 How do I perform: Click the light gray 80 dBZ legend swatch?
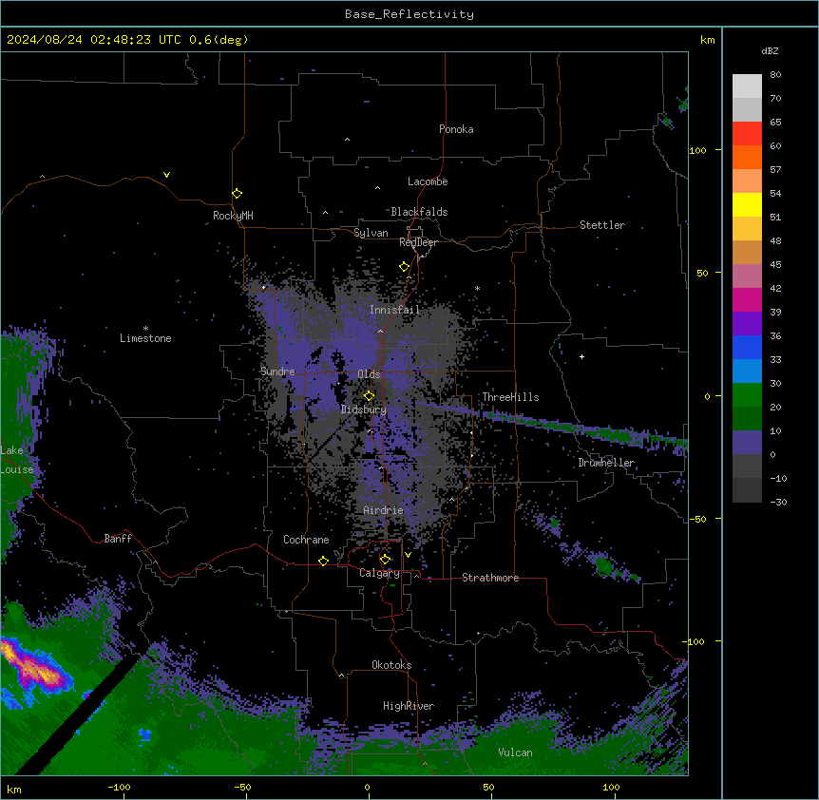click(747, 86)
